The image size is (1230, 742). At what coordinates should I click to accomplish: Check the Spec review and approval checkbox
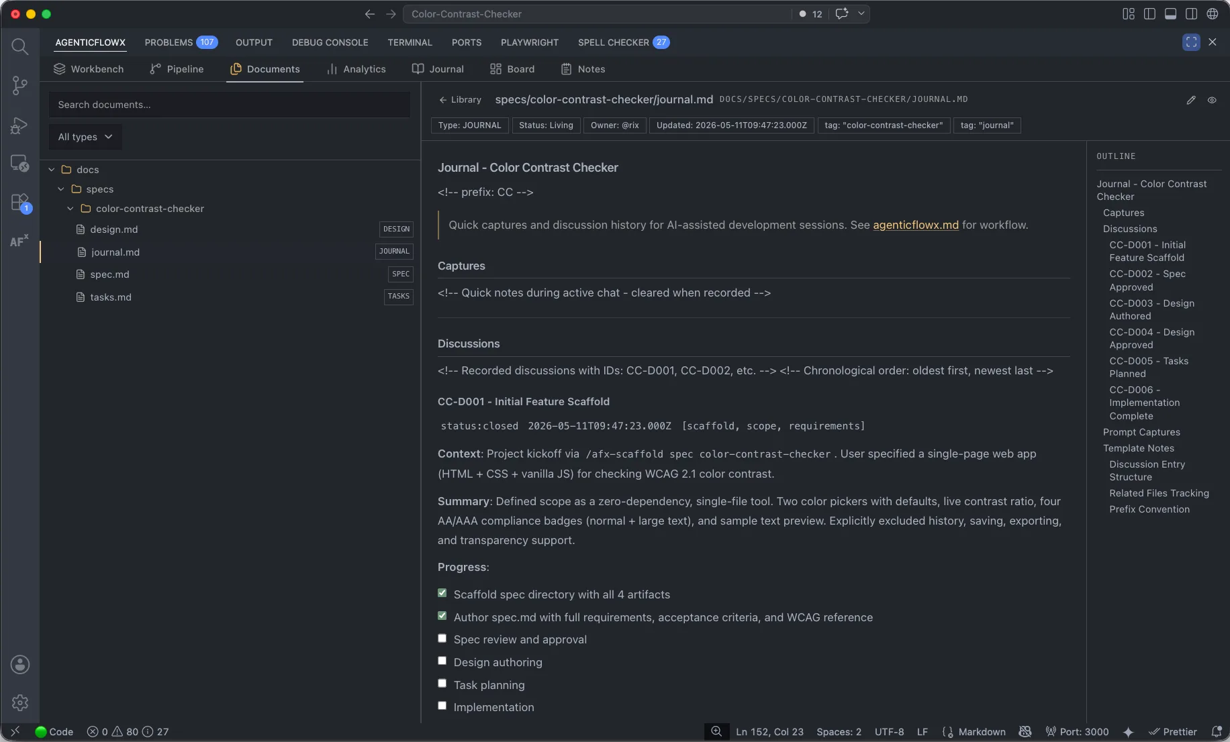[x=442, y=638]
